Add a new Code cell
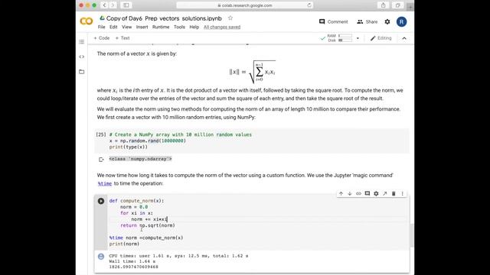This screenshot has width=490, height=275. [102, 38]
